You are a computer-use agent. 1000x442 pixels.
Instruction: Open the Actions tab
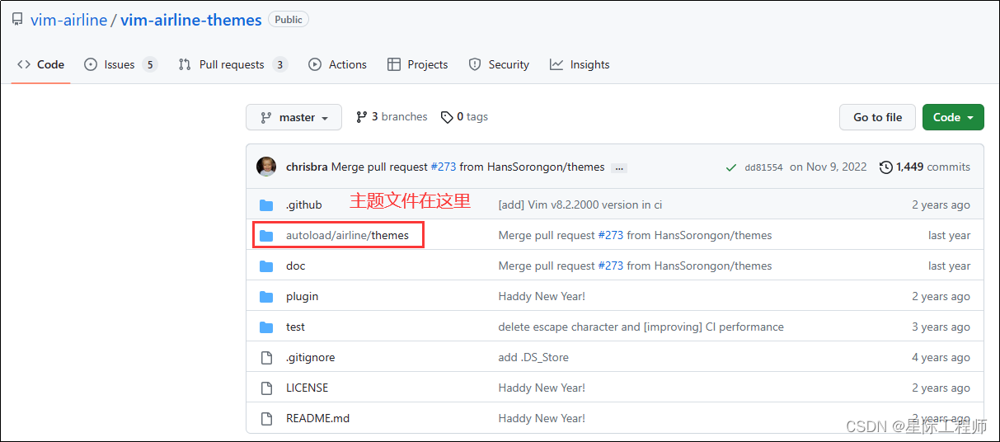(337, 64)
